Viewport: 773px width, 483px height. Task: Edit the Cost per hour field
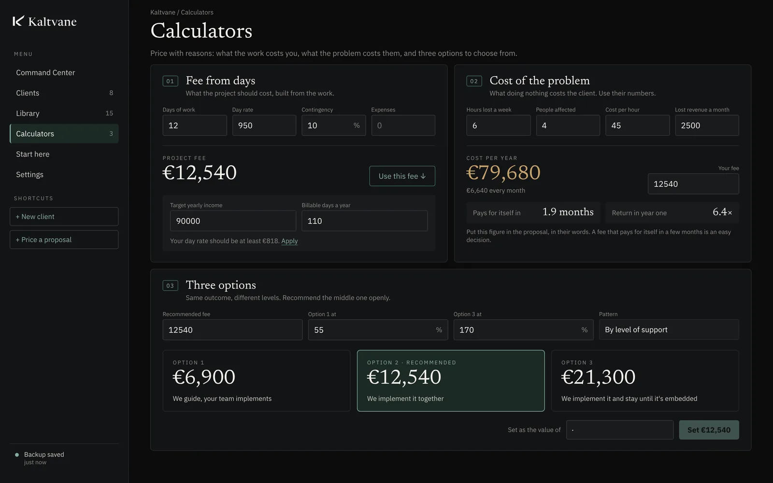637,125
